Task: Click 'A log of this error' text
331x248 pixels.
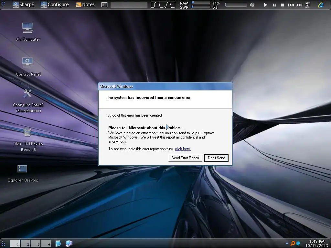Action: pos(135,115)
